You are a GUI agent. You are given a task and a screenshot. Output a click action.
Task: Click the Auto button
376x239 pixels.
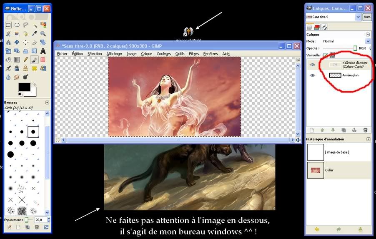pyautogui.click(x=367, y=17)
